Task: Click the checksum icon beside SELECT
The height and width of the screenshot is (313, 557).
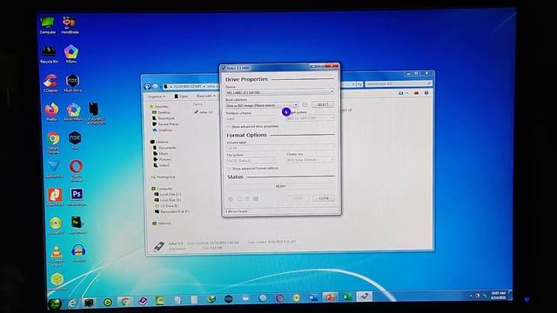Action: pyautogui.click(x=305, y=105)
